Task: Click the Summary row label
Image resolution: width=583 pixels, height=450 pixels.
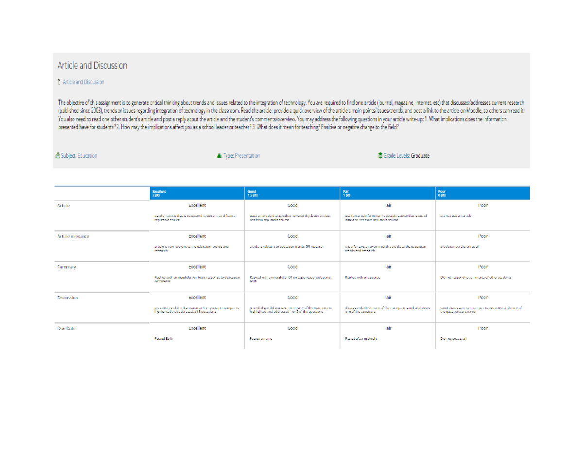Action: (68, 267)
